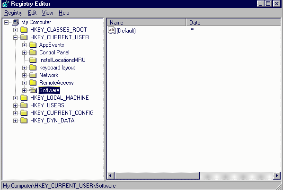Image resolution: width=283 pixels, height=190 pixels.
Task: Select the HKEY_CURRENT_USER label
Action: pyautogui.click(x=60, y=37)
